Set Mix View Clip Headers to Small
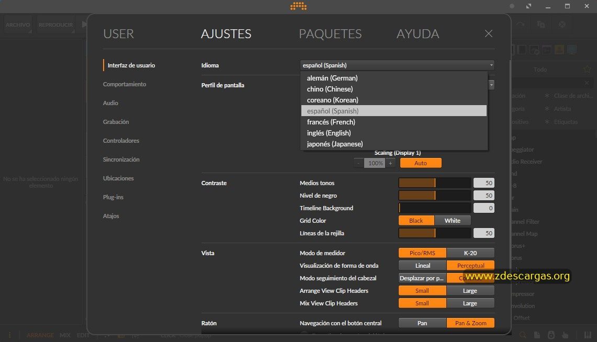 click(x=422, y=303)
